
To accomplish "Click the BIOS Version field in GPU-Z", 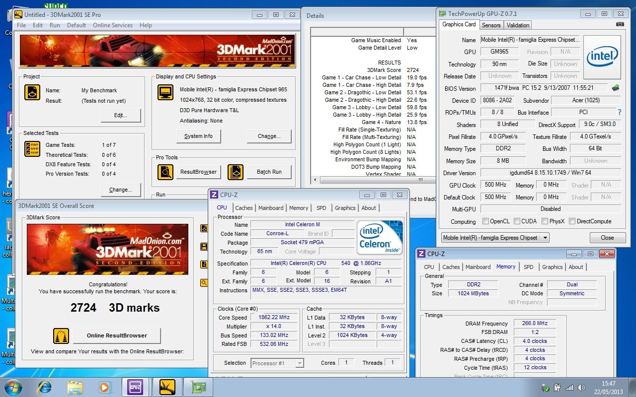I will (x=545, y=88).
